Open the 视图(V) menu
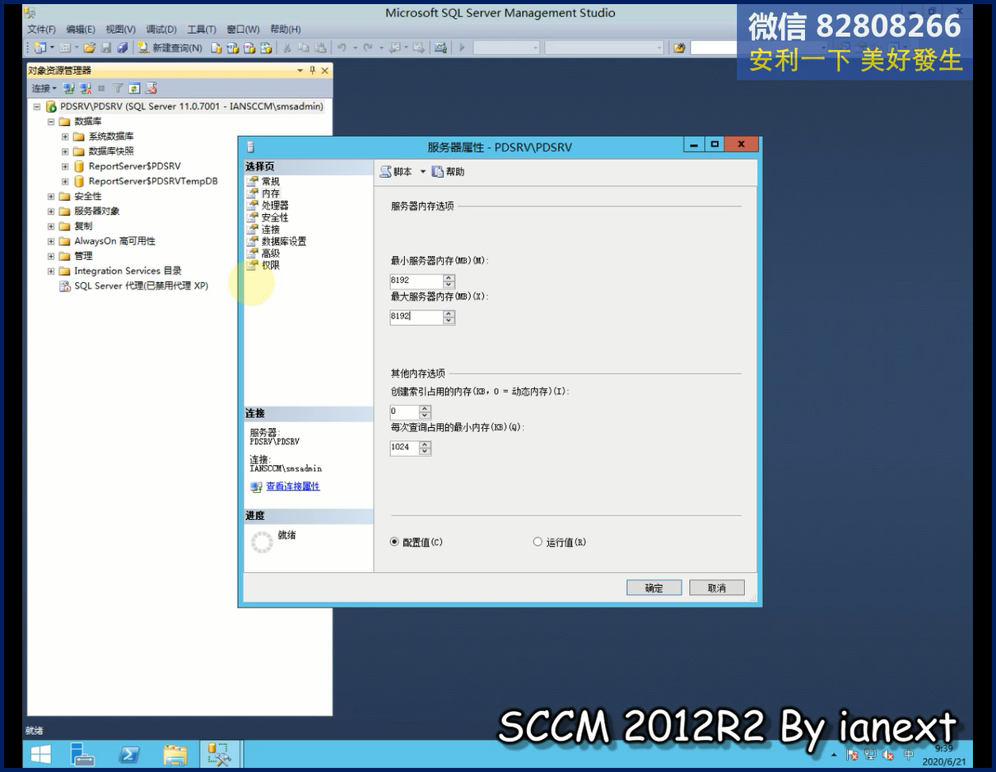 pos(121,30)
